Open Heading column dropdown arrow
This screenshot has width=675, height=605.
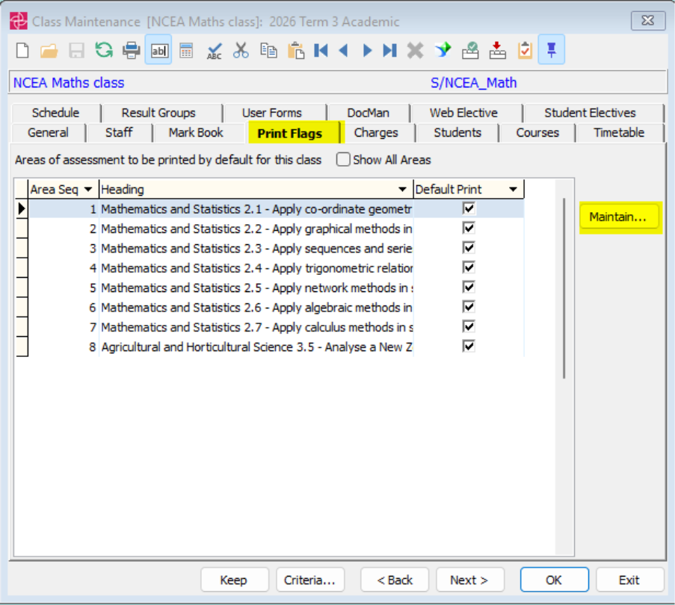[402, 190]
